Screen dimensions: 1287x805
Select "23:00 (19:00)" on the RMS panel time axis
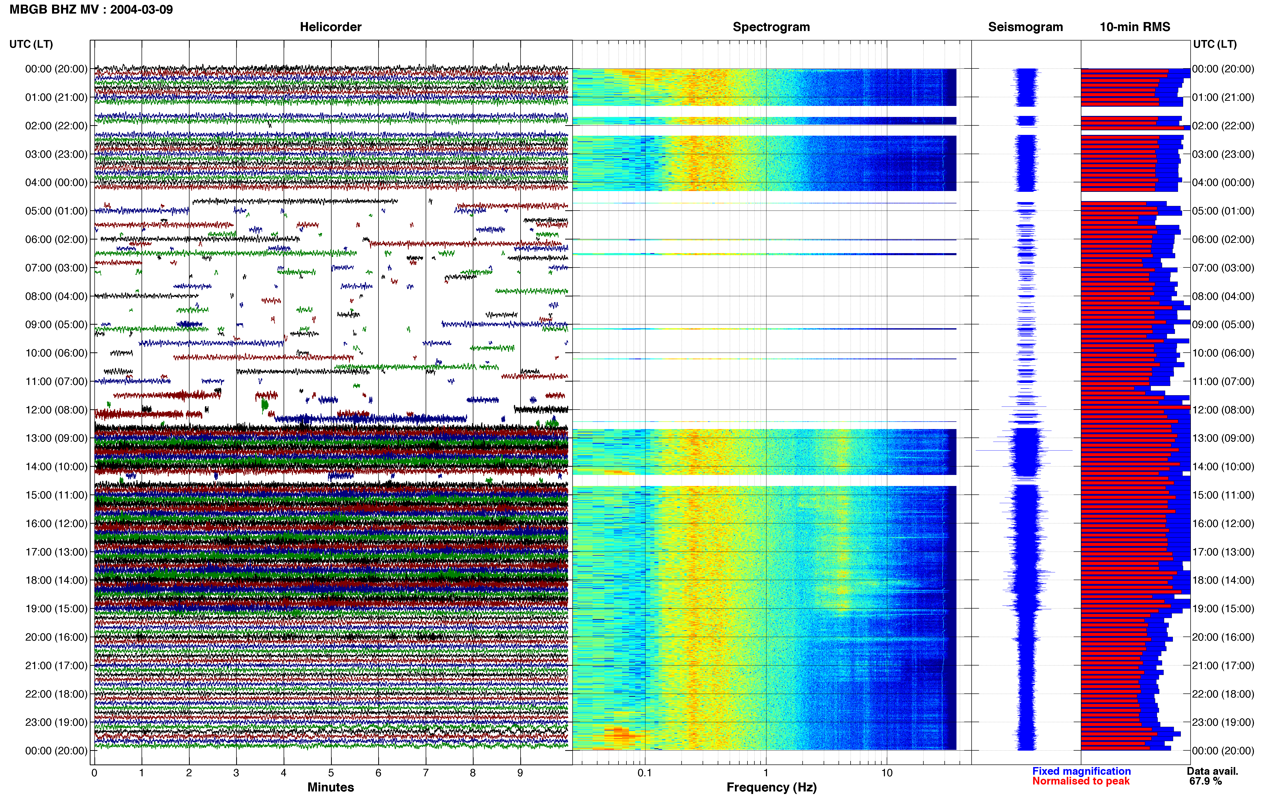click(1223, 722)
